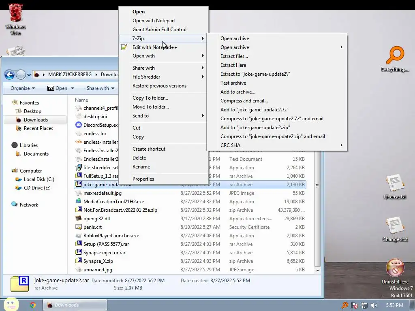Click the Downloads taskbar button
Image resolution: width=415 pixels, height=311 pixels.
coord(75,305)
